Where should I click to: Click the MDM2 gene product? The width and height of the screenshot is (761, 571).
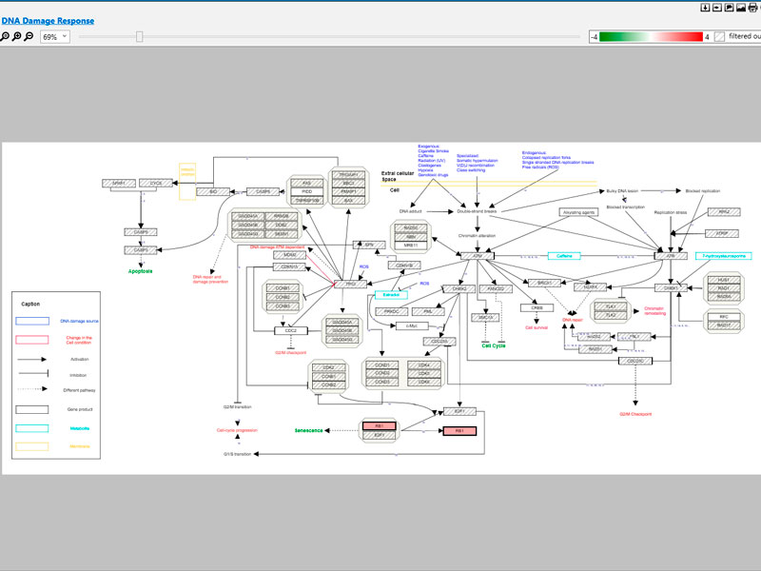point(289,255)
